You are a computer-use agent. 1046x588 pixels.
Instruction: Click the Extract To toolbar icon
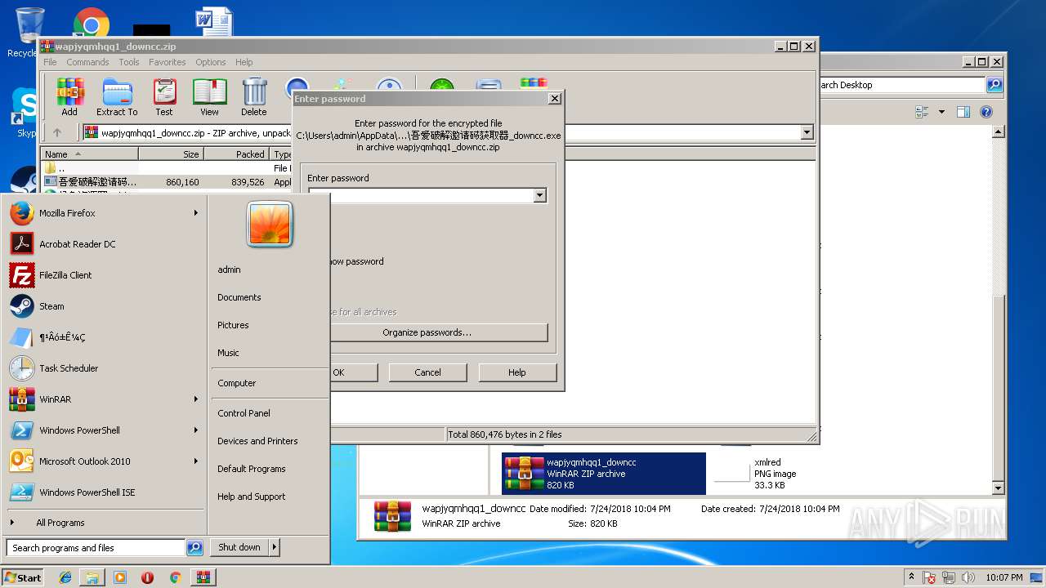[117, 97]
